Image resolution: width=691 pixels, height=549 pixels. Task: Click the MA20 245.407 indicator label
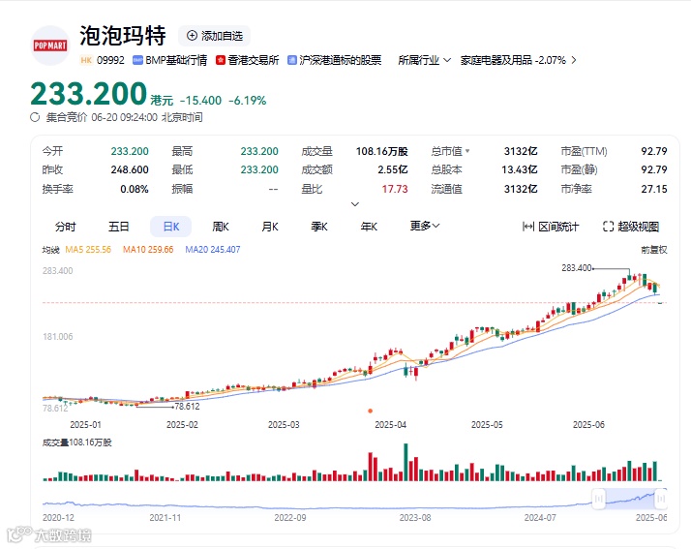[x=213, y=250]
